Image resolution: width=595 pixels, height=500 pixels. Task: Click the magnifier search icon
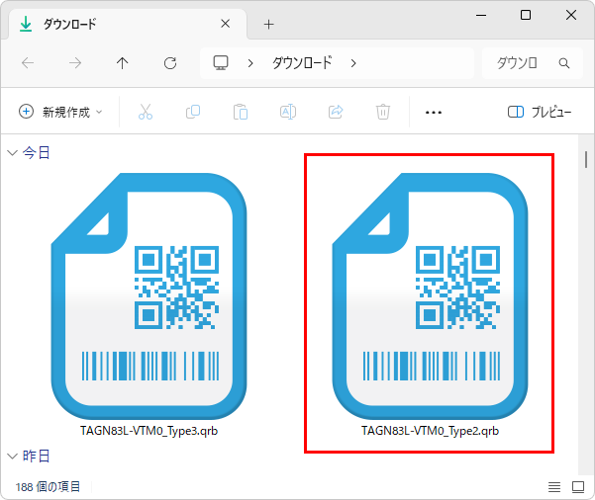564,63
